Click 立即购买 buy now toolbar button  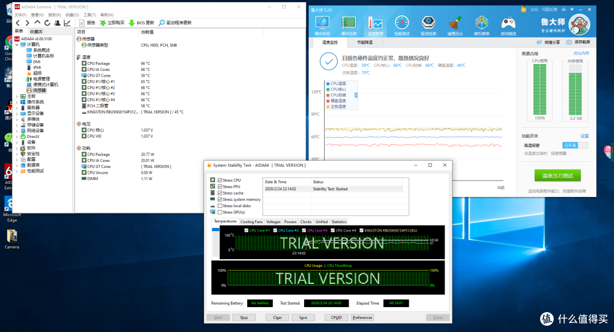click(x=112, y=23)
